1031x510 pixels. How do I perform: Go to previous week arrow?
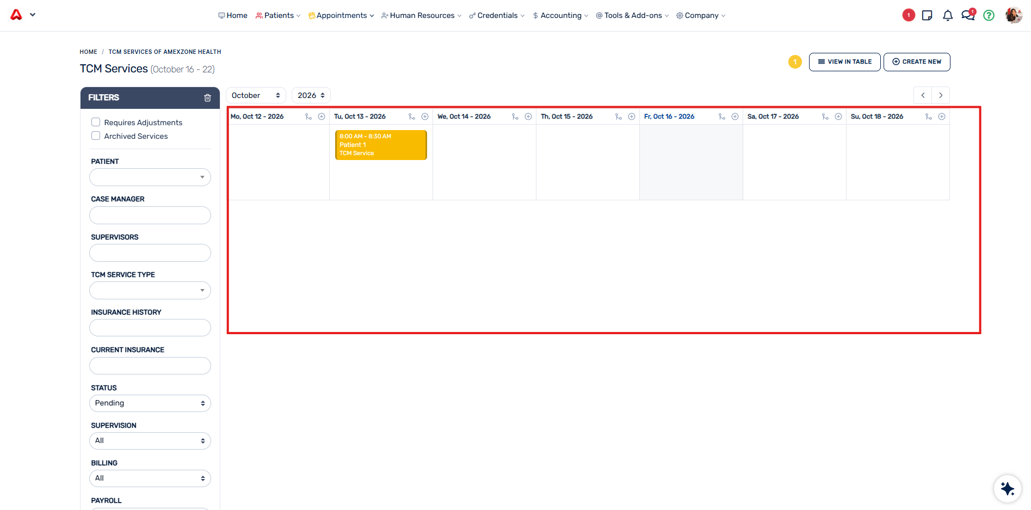click(x=923, y=95)
